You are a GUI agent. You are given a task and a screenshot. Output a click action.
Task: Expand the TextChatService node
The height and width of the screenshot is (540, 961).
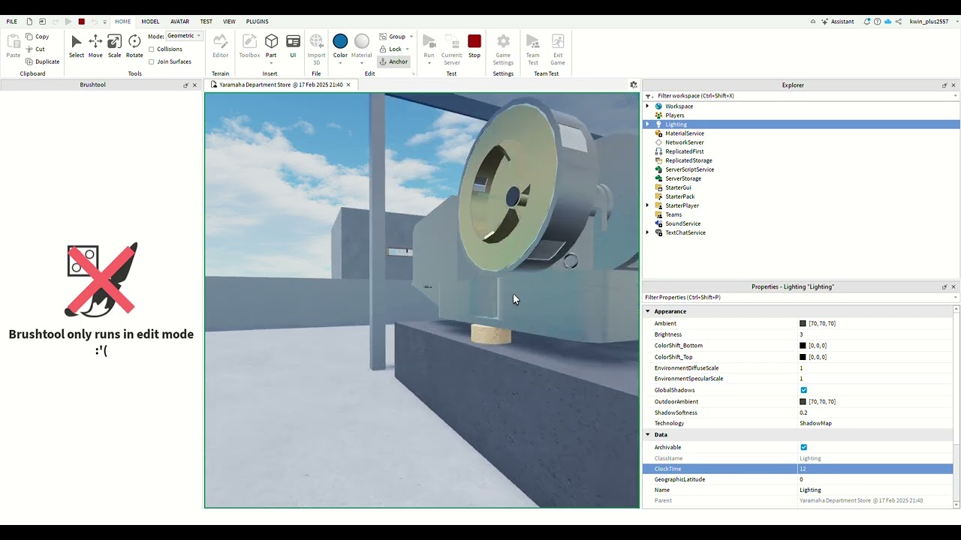[647, 232]
